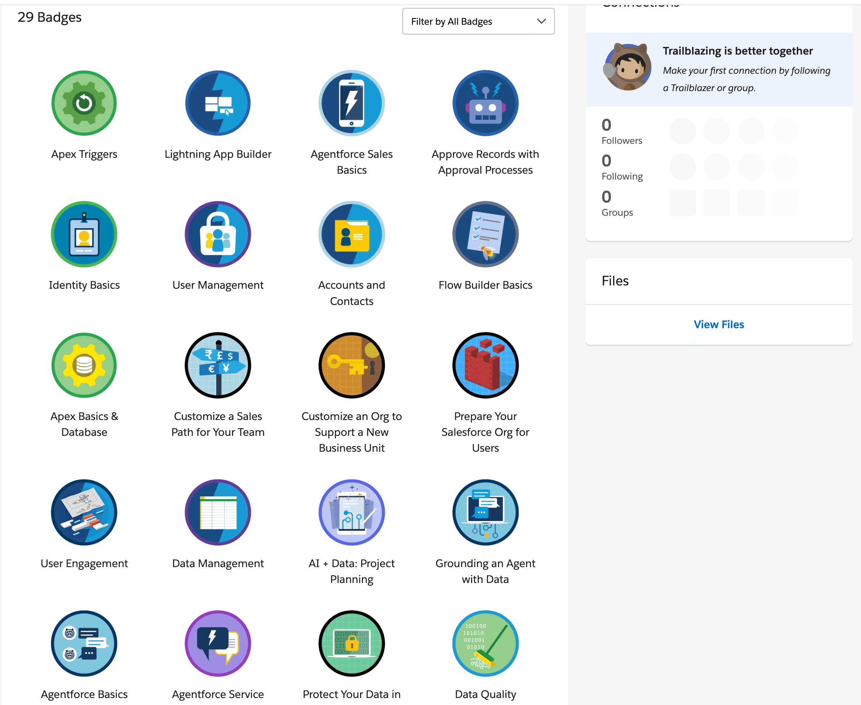The width and height of the screenshot is (861, 705).
Task: Click the robot badge for Approve Records
Action: 485,103
